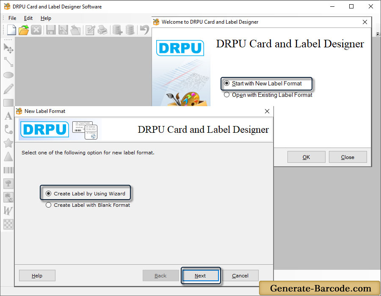The height and width of the screenshot is (296, 381).
Task: Select Start with New Label Format option
Action: [263, 83]
